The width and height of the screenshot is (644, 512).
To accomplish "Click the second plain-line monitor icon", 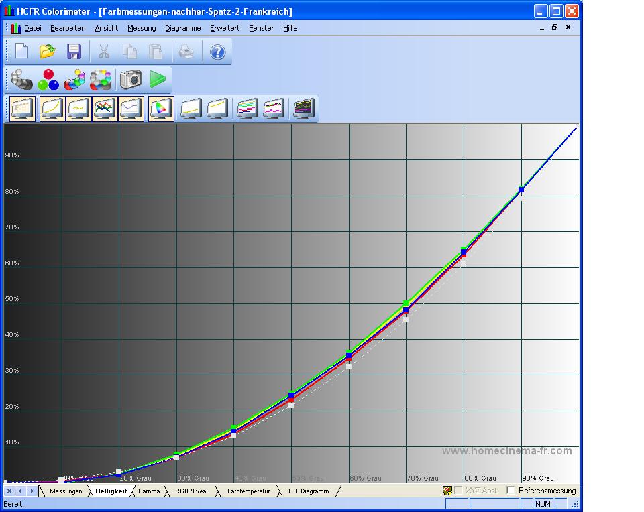I will tap(217, 109).
